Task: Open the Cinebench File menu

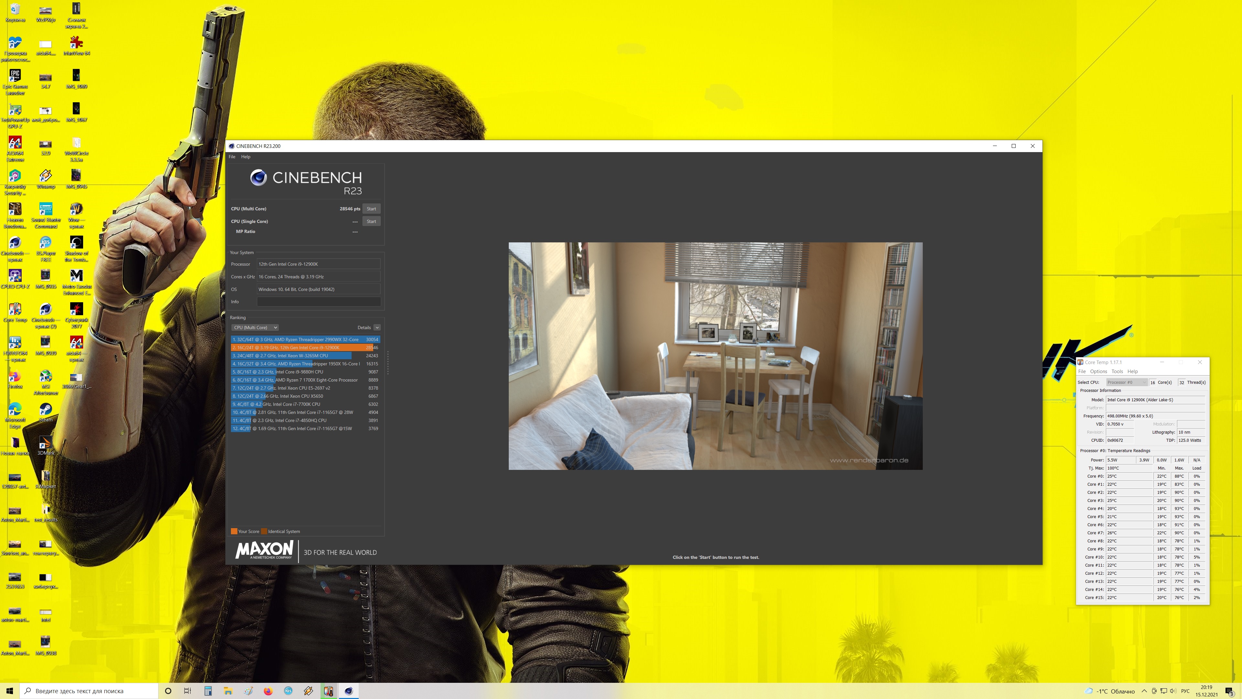Action: 232,157
